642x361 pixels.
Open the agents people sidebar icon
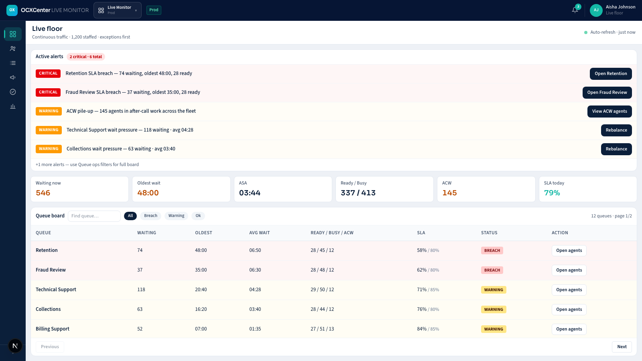(x=13, y=49)
